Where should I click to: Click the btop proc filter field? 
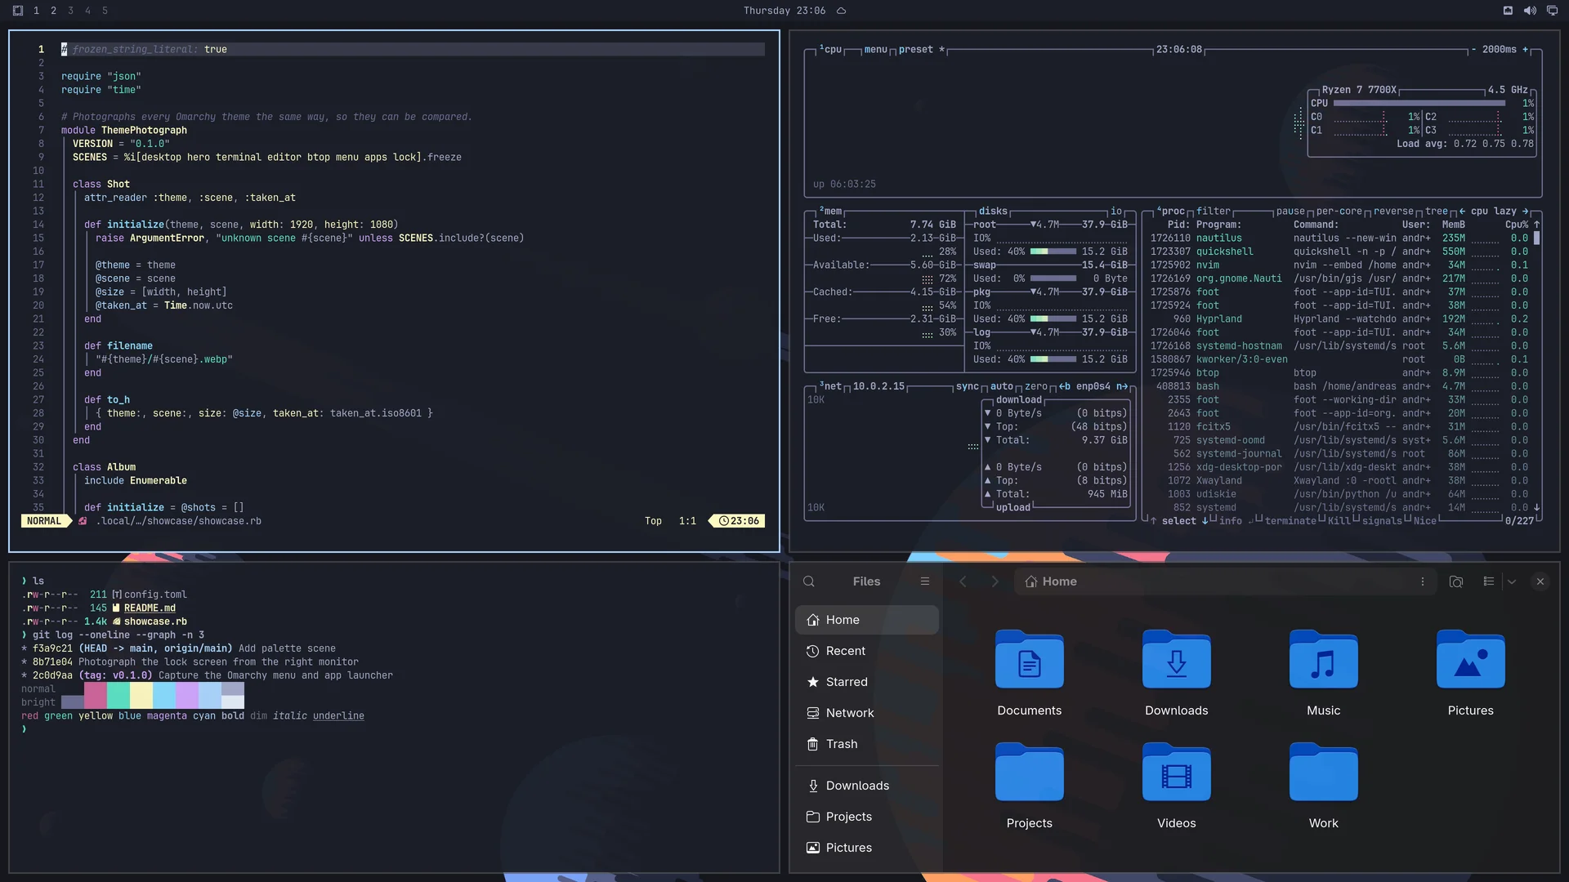click(1214, 211)
